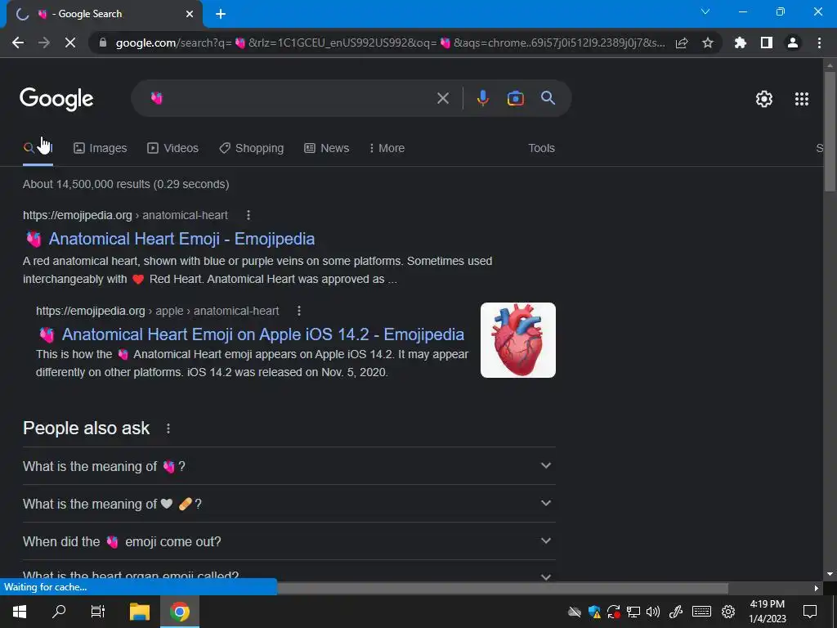Click the Chrome taskbar icon
Screen dimensions: 837x628
click(x=179, y=612)
